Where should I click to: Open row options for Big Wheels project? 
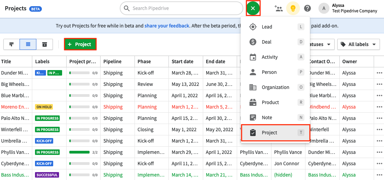pyautogui.click(x=379, y=84)
